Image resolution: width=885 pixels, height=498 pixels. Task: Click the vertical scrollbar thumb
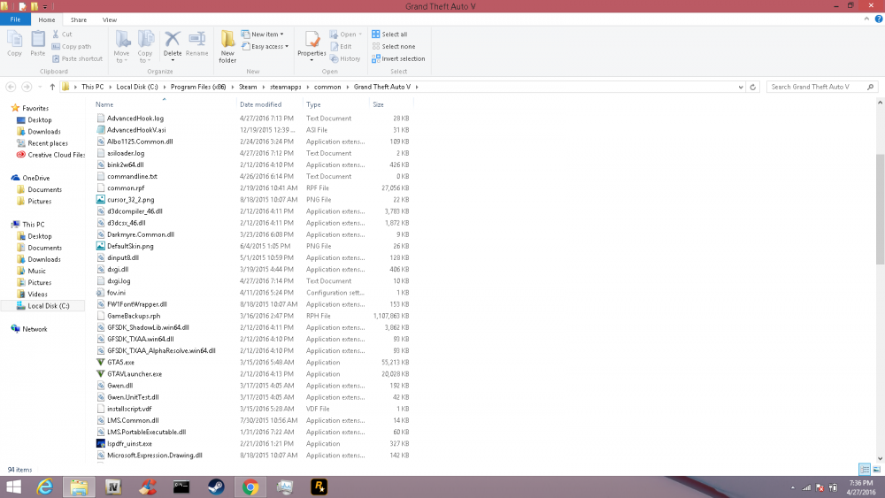[880, 209]
